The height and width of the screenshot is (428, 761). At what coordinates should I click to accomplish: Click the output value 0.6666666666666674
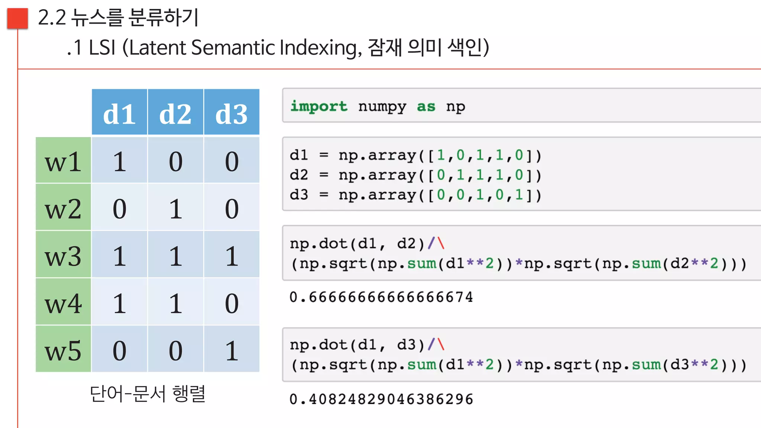381,297
